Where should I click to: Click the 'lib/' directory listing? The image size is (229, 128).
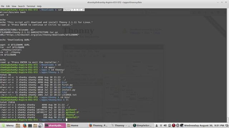[64, 92]
